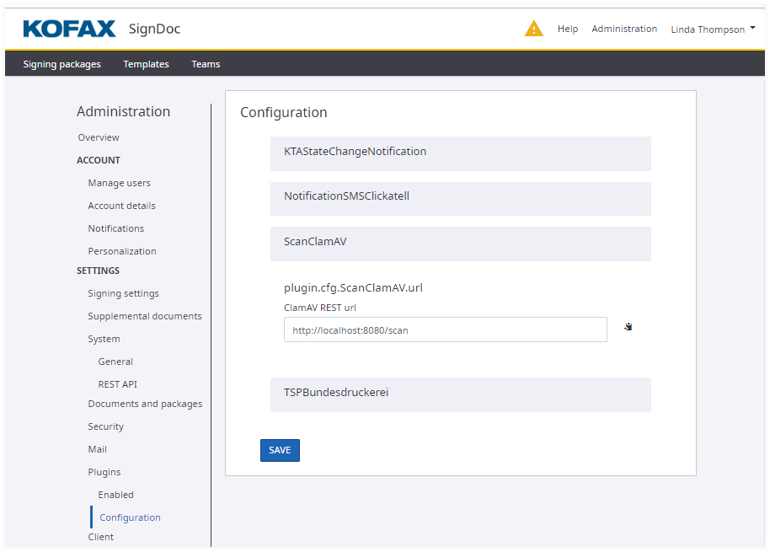Expand the NotificationSMSClickatell section
This screenshot has height=552, width=770.
pos(460,196)
